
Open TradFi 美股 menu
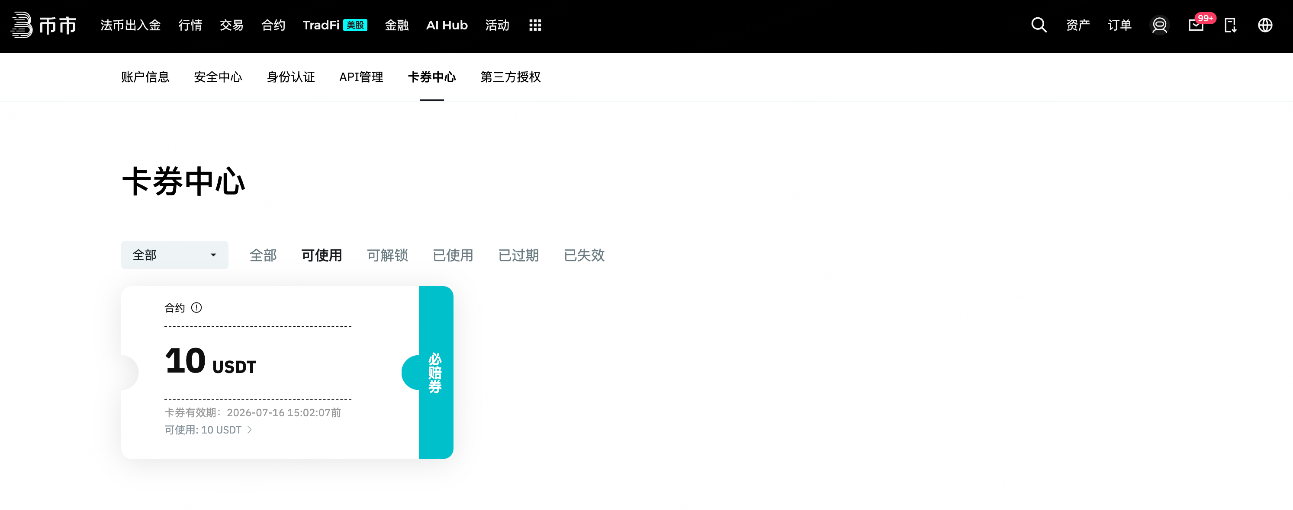(335, 25)
